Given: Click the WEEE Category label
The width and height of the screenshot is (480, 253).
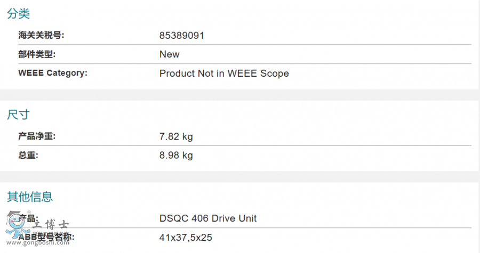Looking at the screenshot, I should (53, 73).
